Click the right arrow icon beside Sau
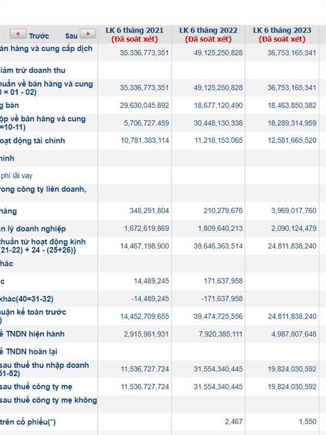 click(87, 34)
